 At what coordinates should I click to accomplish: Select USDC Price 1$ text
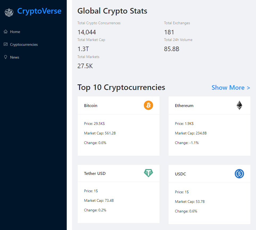182,192
